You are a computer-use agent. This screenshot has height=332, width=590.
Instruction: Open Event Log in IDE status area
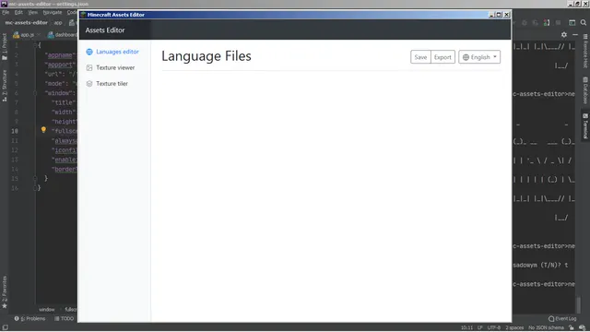562,318
